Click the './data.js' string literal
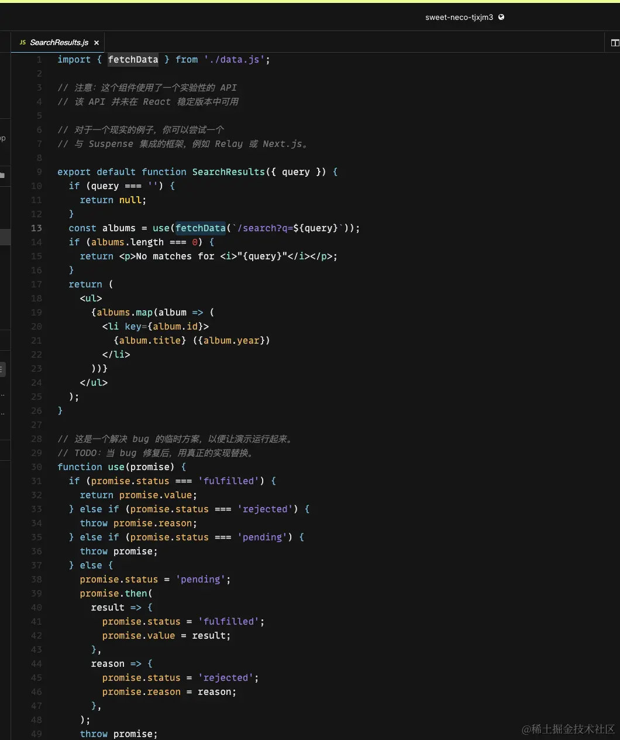620x740 pixels. [x=235, y=60]
